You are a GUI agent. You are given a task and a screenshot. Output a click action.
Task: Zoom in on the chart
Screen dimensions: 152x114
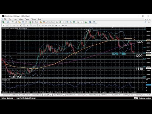click(x=67, y=22)
